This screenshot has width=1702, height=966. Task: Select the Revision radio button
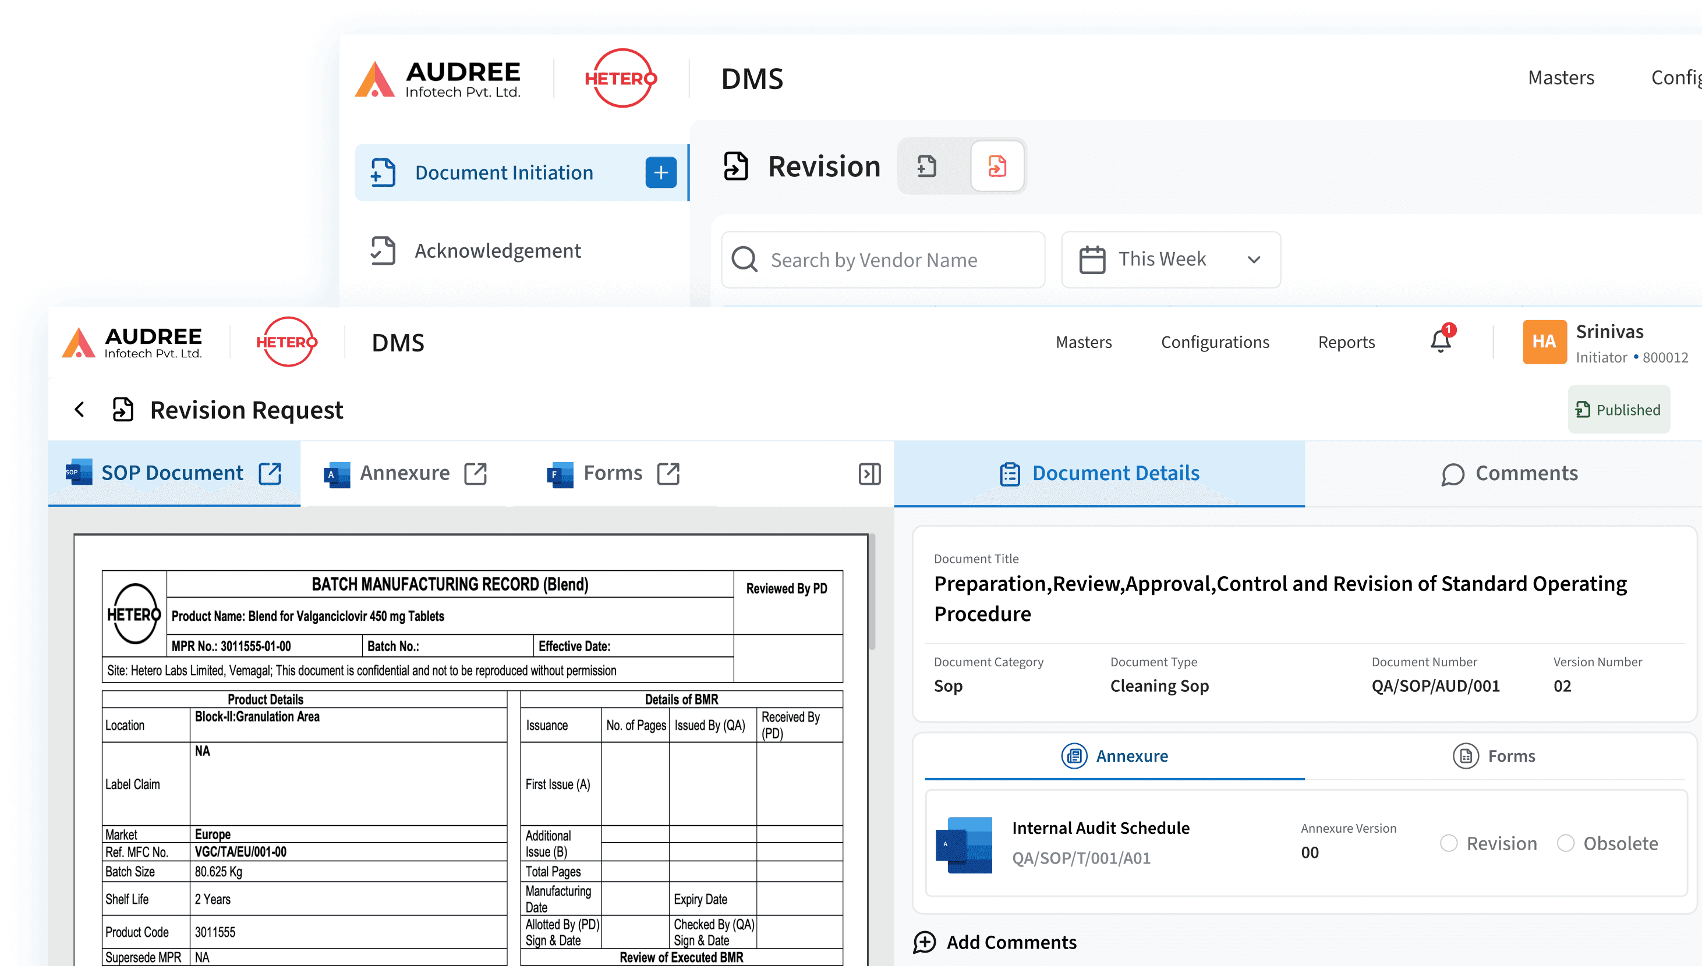[x=1449, y=843]
